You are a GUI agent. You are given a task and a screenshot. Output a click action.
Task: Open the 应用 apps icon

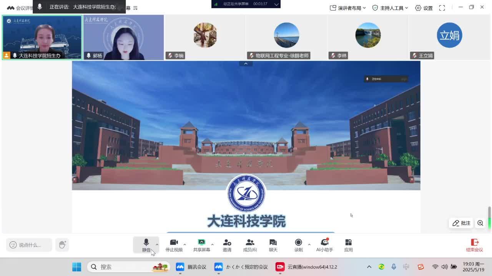tap(348, 245)
